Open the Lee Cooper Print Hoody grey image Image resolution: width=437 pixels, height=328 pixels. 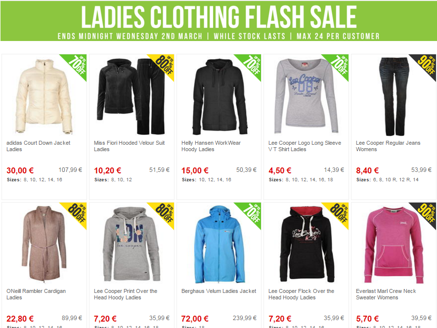tap(131, 244)
